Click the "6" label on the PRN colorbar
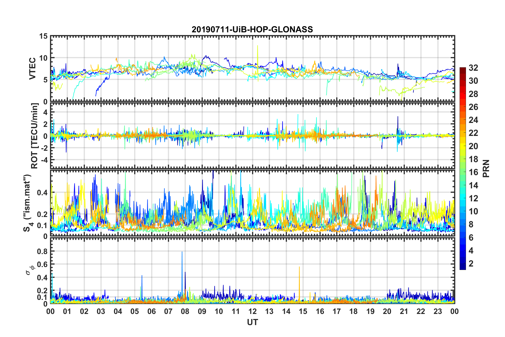Screen dimensions: 505x337 click(x=471, y=238)
